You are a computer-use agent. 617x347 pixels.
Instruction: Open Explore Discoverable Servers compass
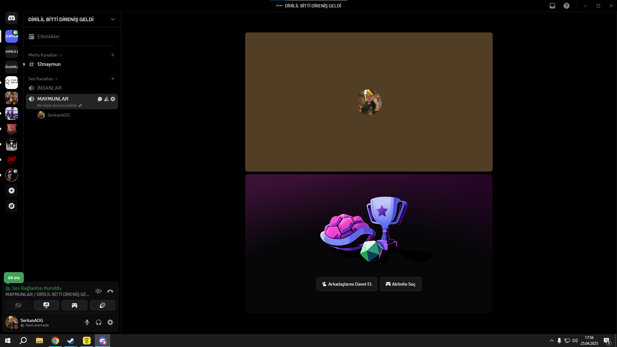[12, 206]
